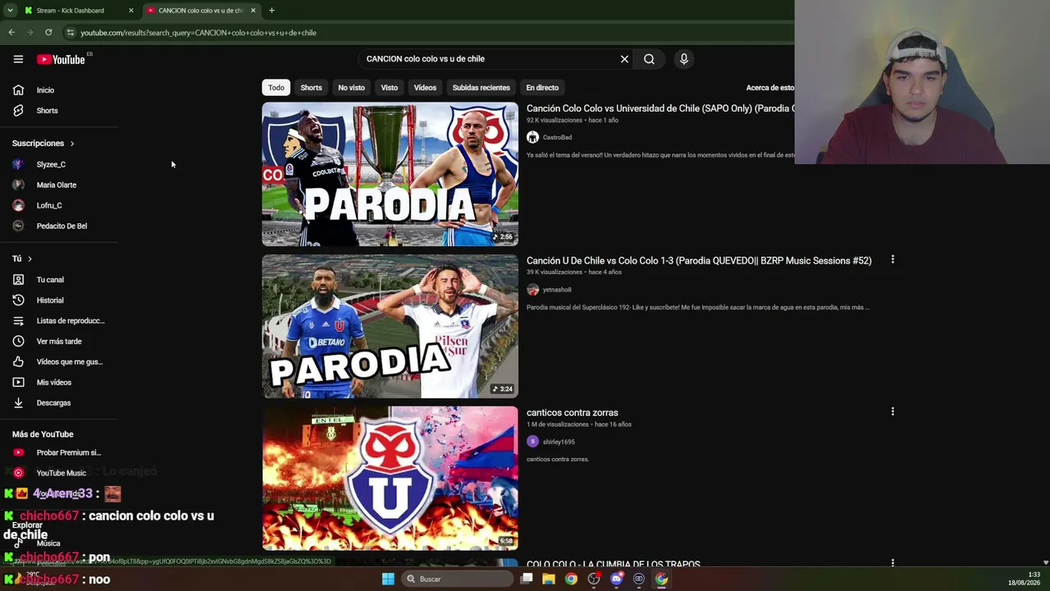Play the SAPO Only parodia thumbnail
1050x591 pixels.
[x=390, y=174]
